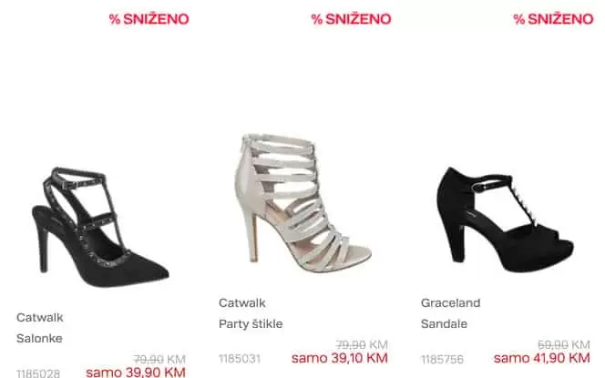605x378 pixels.
Task: Open the silver Catwalk Party štikle image
Action: [303, 203]
